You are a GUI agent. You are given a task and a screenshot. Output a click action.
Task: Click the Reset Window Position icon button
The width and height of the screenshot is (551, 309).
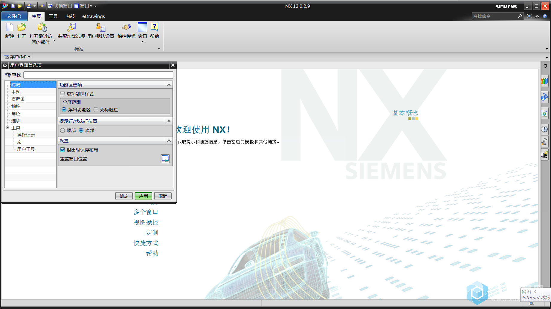click(x=165, y=159)
